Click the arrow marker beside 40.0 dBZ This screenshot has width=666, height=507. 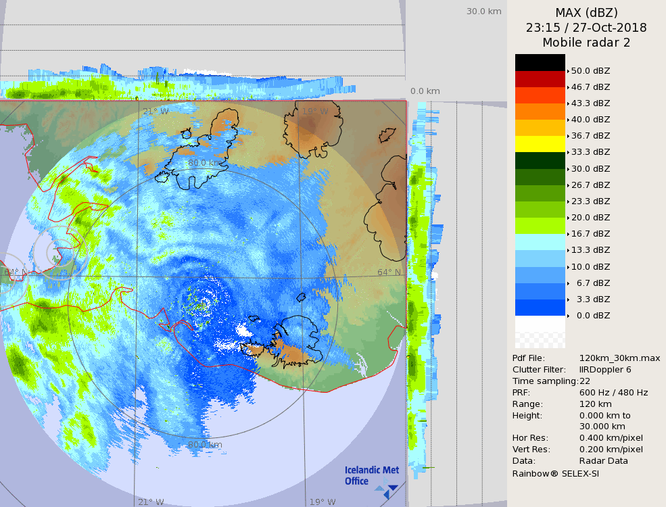tap(568, 120)
